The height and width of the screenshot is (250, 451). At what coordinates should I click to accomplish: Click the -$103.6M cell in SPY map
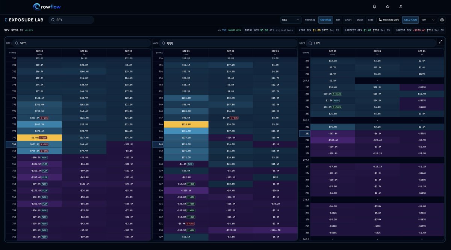(x=84, y=184)
